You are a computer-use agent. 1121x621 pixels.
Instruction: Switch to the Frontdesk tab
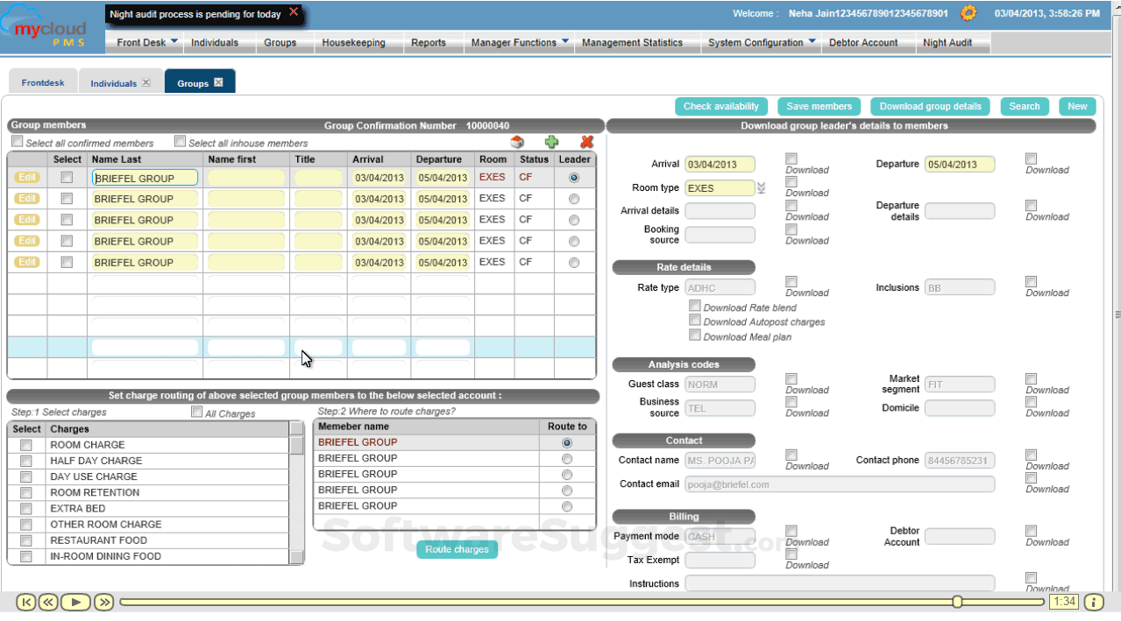(x=43, y=83)
